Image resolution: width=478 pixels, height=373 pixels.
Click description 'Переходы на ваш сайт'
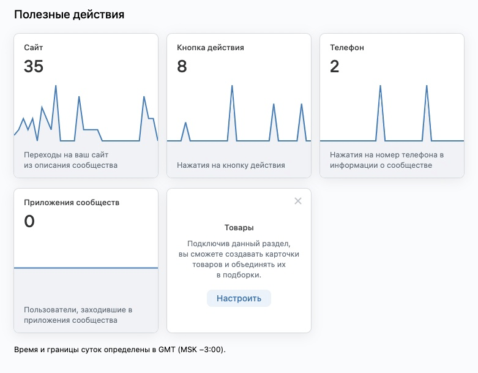(71, 160)
